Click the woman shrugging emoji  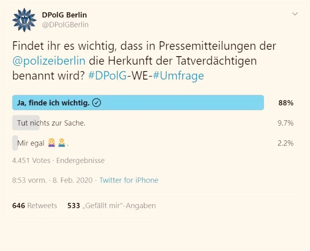[52, 143]
